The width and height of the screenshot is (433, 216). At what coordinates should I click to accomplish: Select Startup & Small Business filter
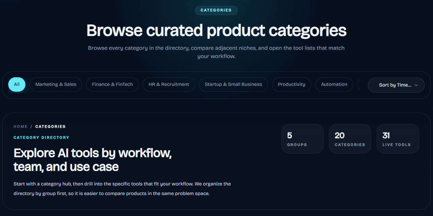(233, 84)
